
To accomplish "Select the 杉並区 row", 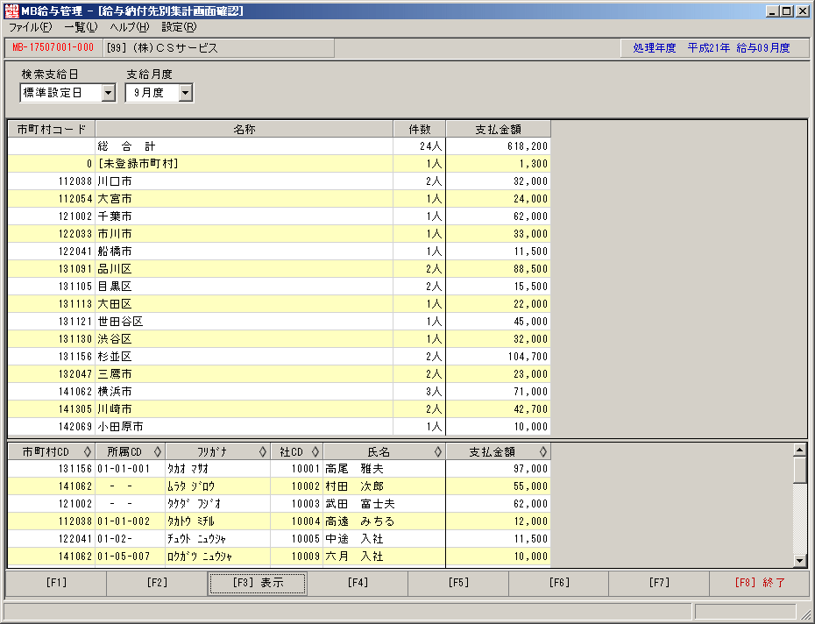I will [280, 357].
